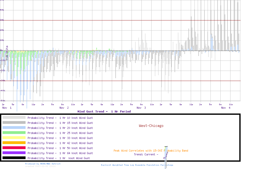Click the yellow 33 knot legend swatch
Screen dimensions: 253x169
tap(14, 138)
